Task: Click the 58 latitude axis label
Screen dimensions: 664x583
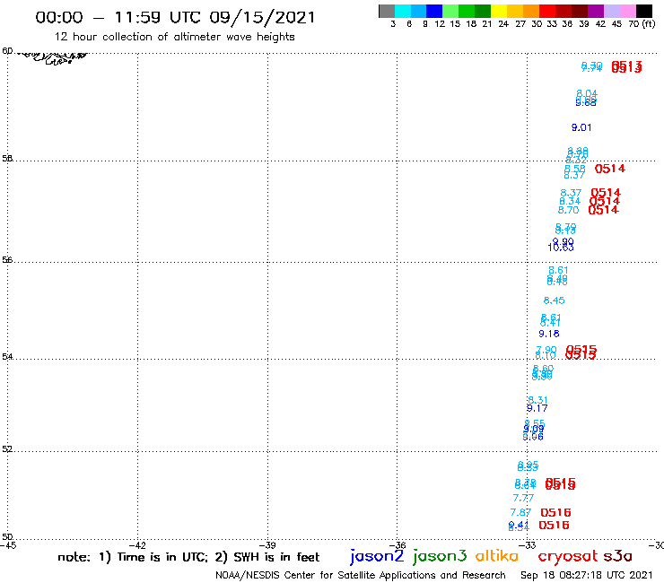Action: coord(7,159)
